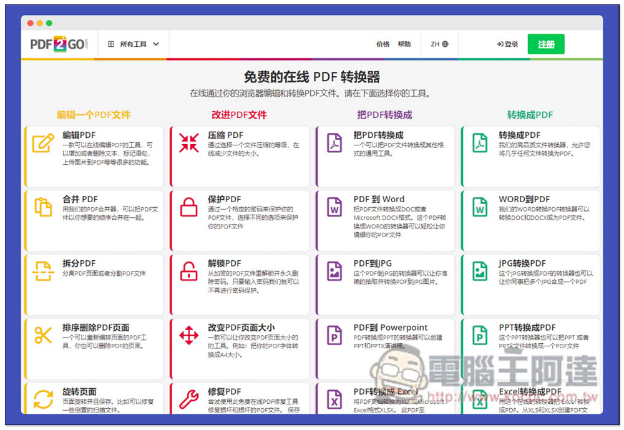The height and width of the screenshot is (430, 624).
Task: Click the green JPG转换PDF image icon
Action: [x=480, y=271]
